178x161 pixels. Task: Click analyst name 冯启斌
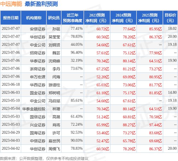pyautogui.click(x=54, y=101)
